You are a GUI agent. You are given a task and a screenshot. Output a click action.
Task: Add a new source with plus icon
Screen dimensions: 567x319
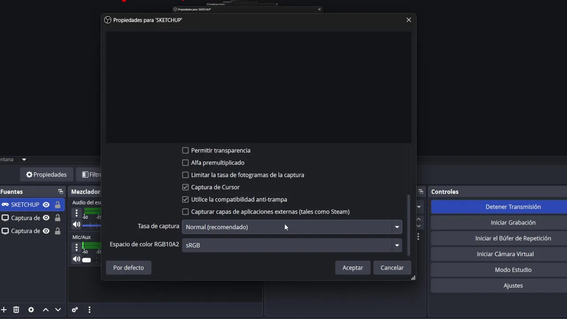point(4,310)
